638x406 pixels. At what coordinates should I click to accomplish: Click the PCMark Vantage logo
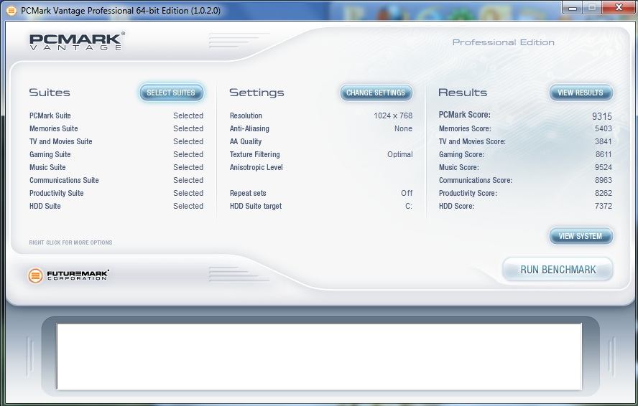77,42
